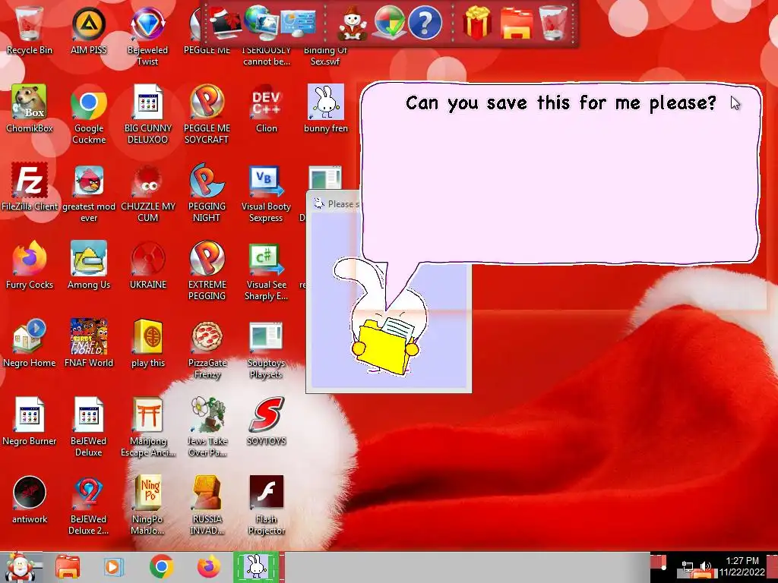Open the network globe icon in top dock

point(261,22)
